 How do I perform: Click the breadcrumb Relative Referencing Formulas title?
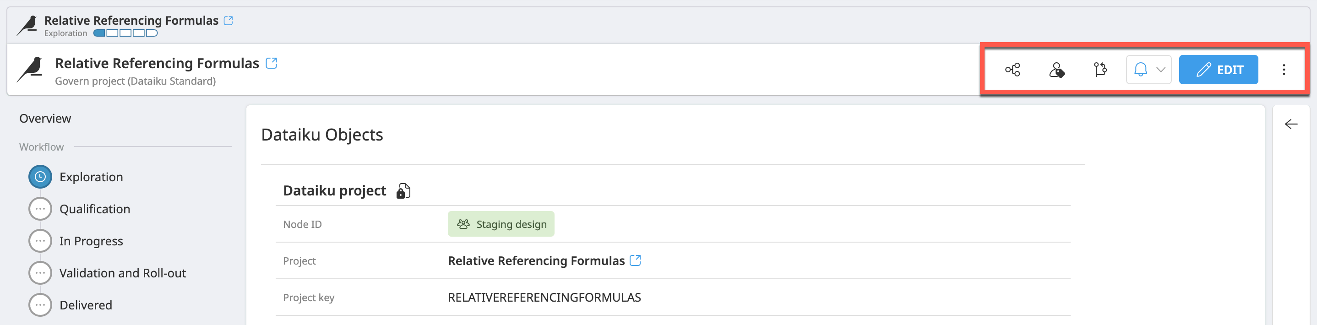click(x=131, y=21)
